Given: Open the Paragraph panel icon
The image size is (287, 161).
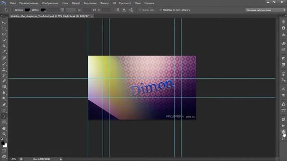Looking at the screenshot, I should (283, 95).
